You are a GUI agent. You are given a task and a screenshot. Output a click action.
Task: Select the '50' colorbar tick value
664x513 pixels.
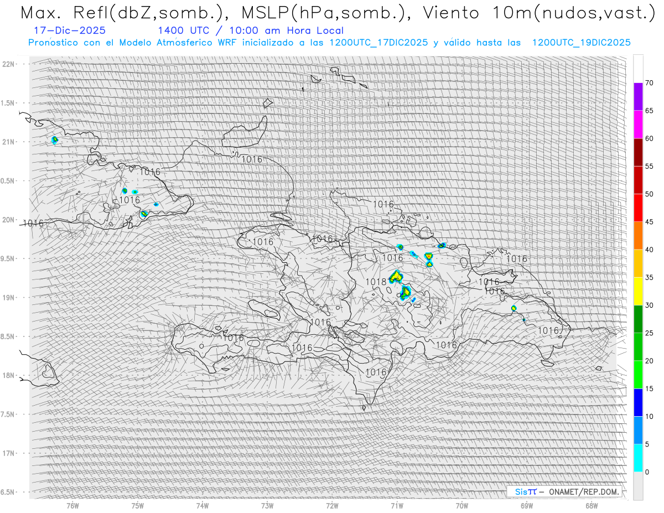click(x=649, y=194)
